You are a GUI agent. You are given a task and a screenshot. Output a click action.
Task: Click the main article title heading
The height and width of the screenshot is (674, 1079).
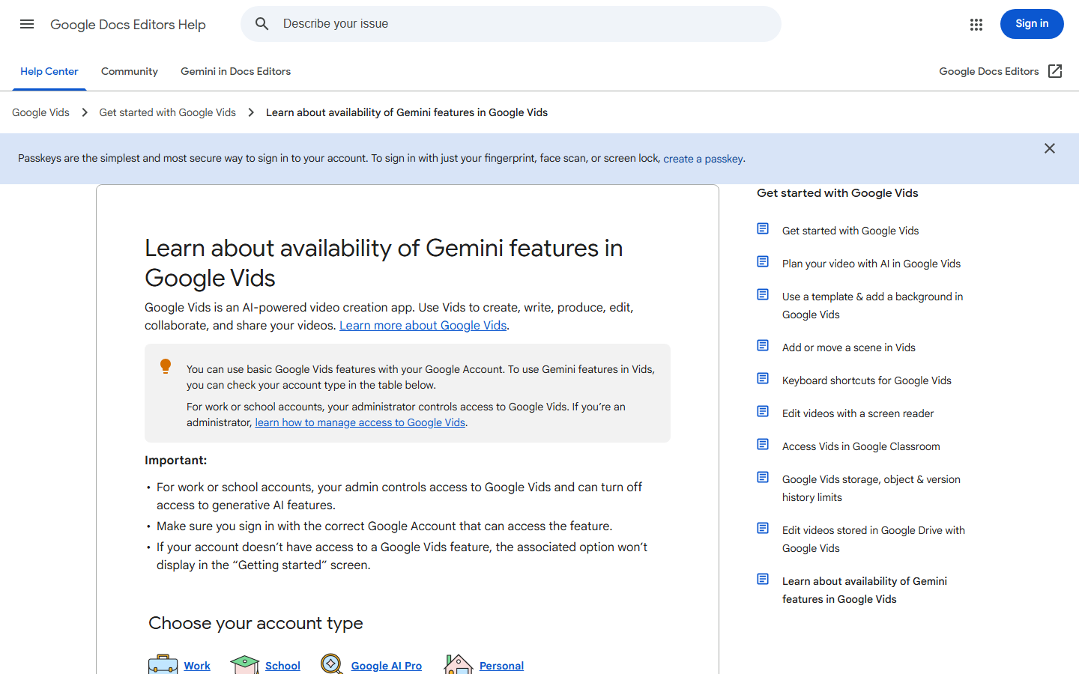tap(384, 263)
